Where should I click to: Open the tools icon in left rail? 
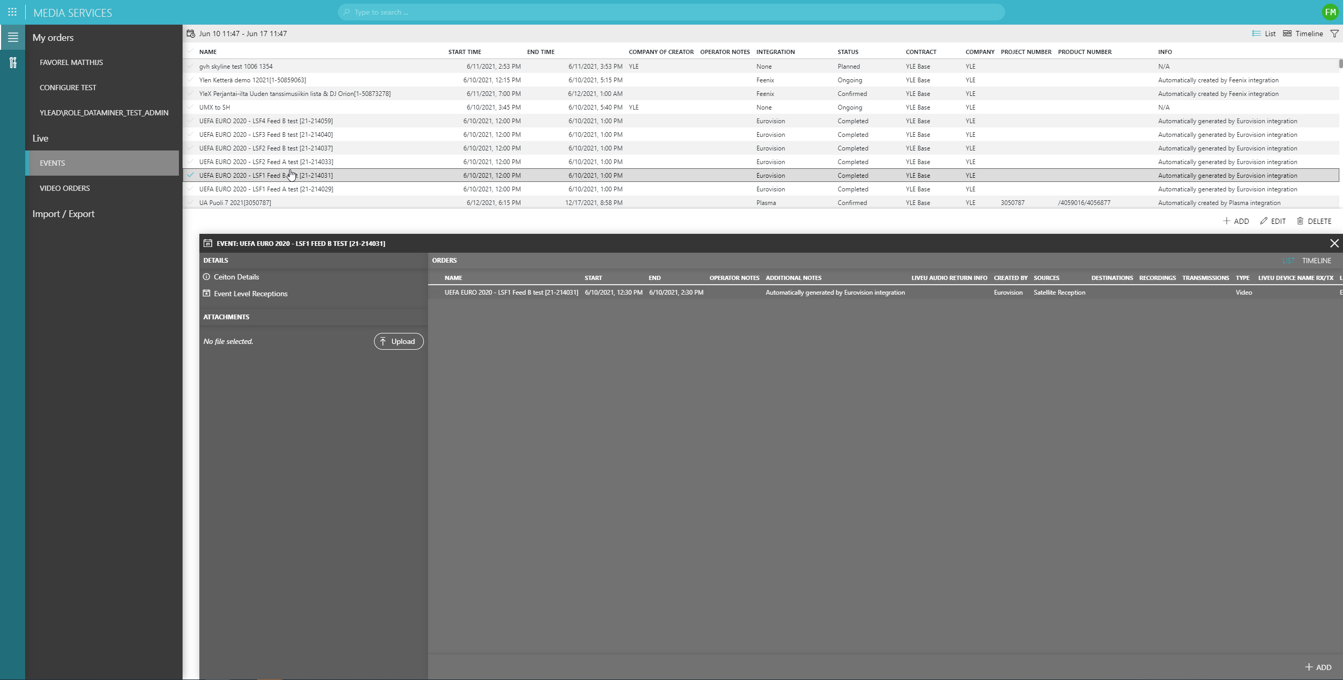[13, 63]
